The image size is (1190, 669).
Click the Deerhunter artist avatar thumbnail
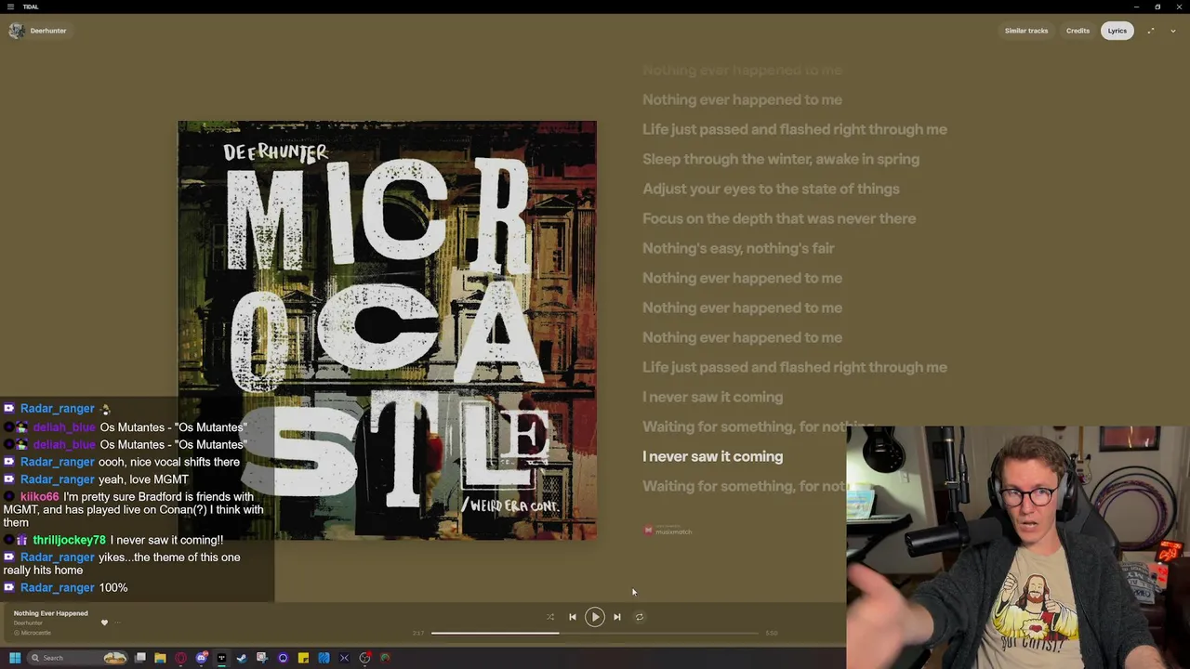coord(17,31)
